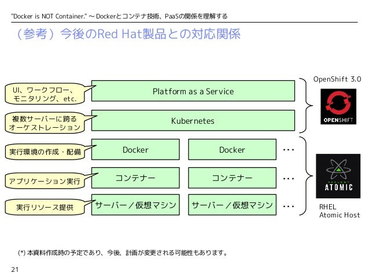Select the Kubernetes layer box
This screenshot has height=277, width=369.
(193, 120)
